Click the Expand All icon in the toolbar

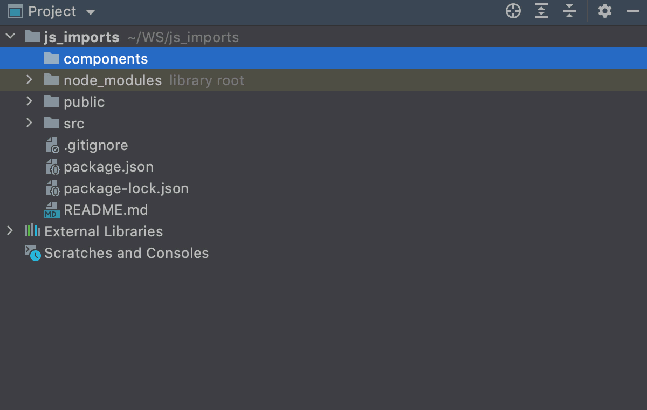(541, 11)
